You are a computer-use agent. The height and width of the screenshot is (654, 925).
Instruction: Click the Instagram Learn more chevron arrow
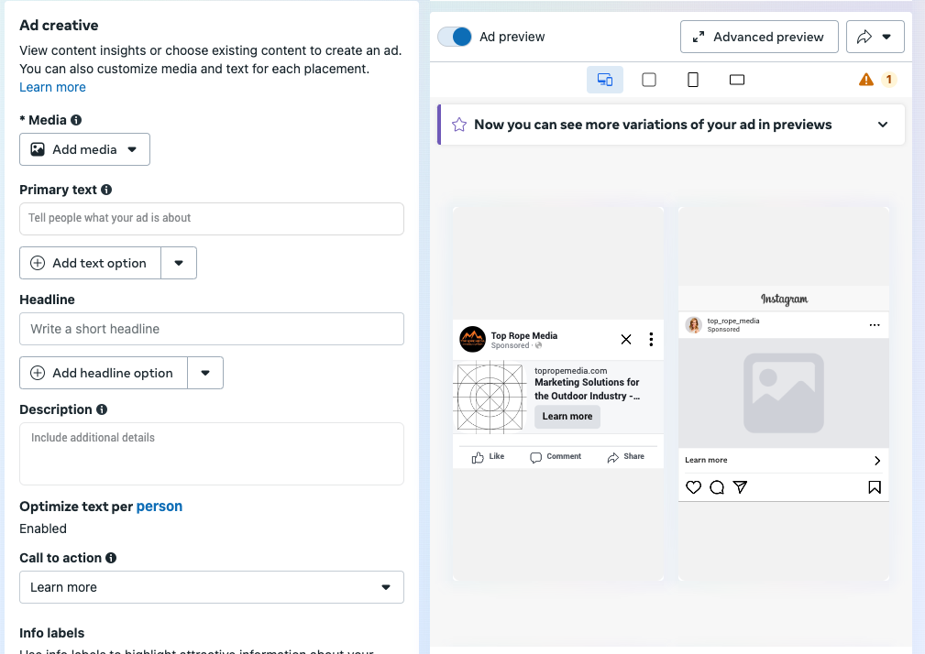[877, 461]
